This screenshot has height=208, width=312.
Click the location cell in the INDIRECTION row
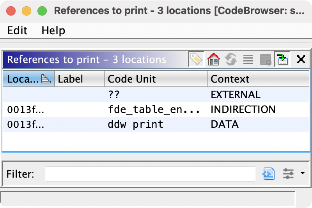click(28, 109)
